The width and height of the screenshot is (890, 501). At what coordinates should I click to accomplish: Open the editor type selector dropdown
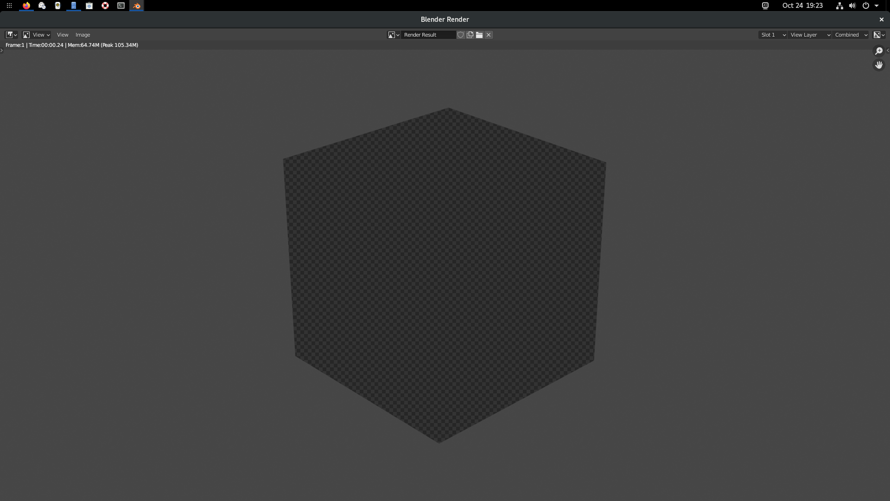pos(12,35)
